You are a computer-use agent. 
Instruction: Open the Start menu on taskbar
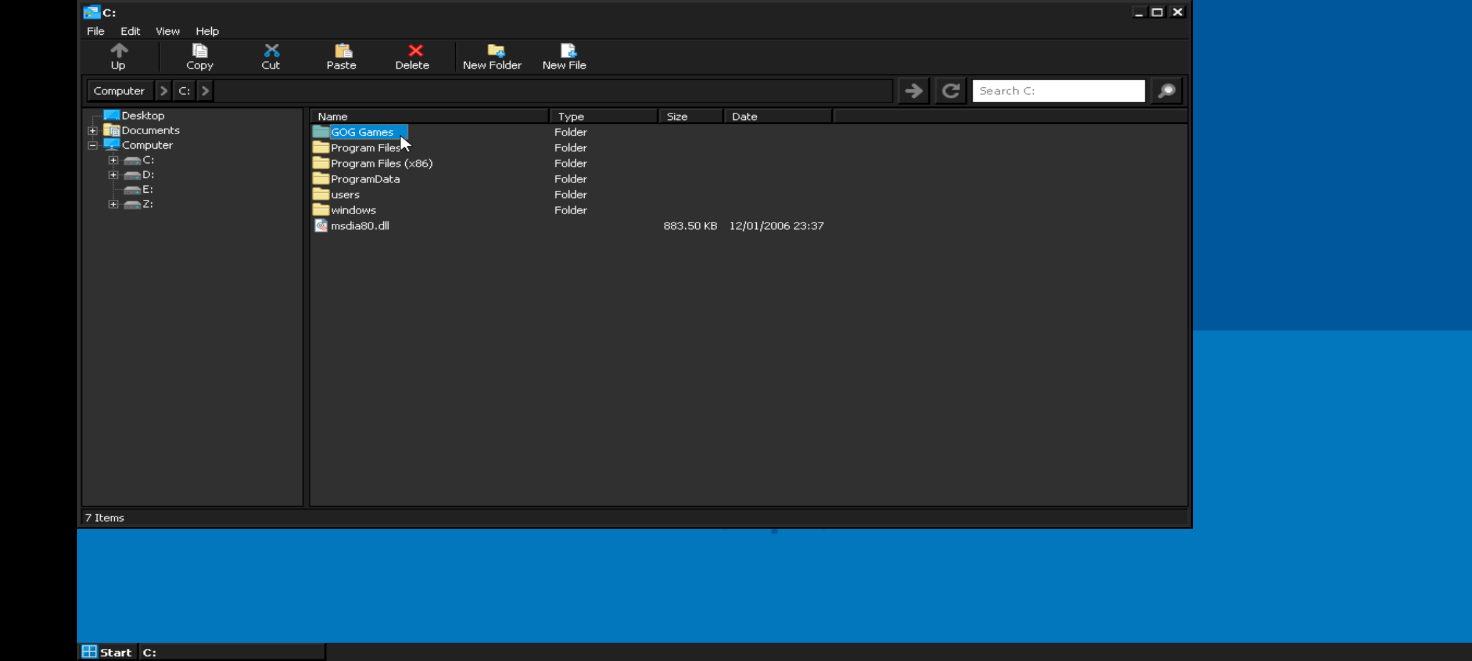pyautogui.click(x=107, y=652)
